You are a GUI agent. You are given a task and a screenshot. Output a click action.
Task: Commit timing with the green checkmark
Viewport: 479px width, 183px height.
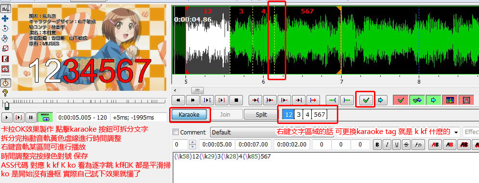pos(366,100)
